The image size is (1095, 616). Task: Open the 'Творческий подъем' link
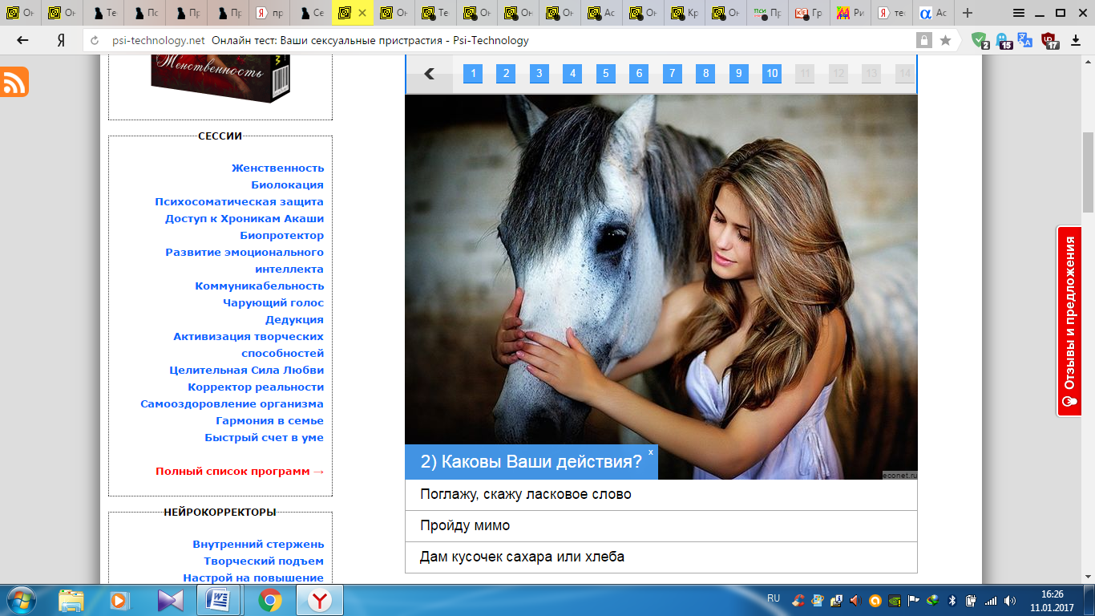click(x=264, y=561)
